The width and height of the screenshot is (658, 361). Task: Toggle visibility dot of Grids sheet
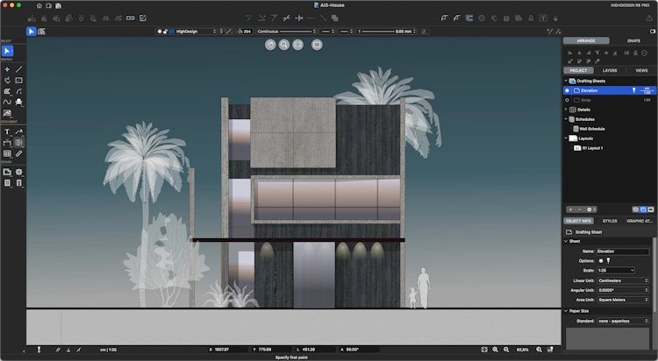[568, 100]
